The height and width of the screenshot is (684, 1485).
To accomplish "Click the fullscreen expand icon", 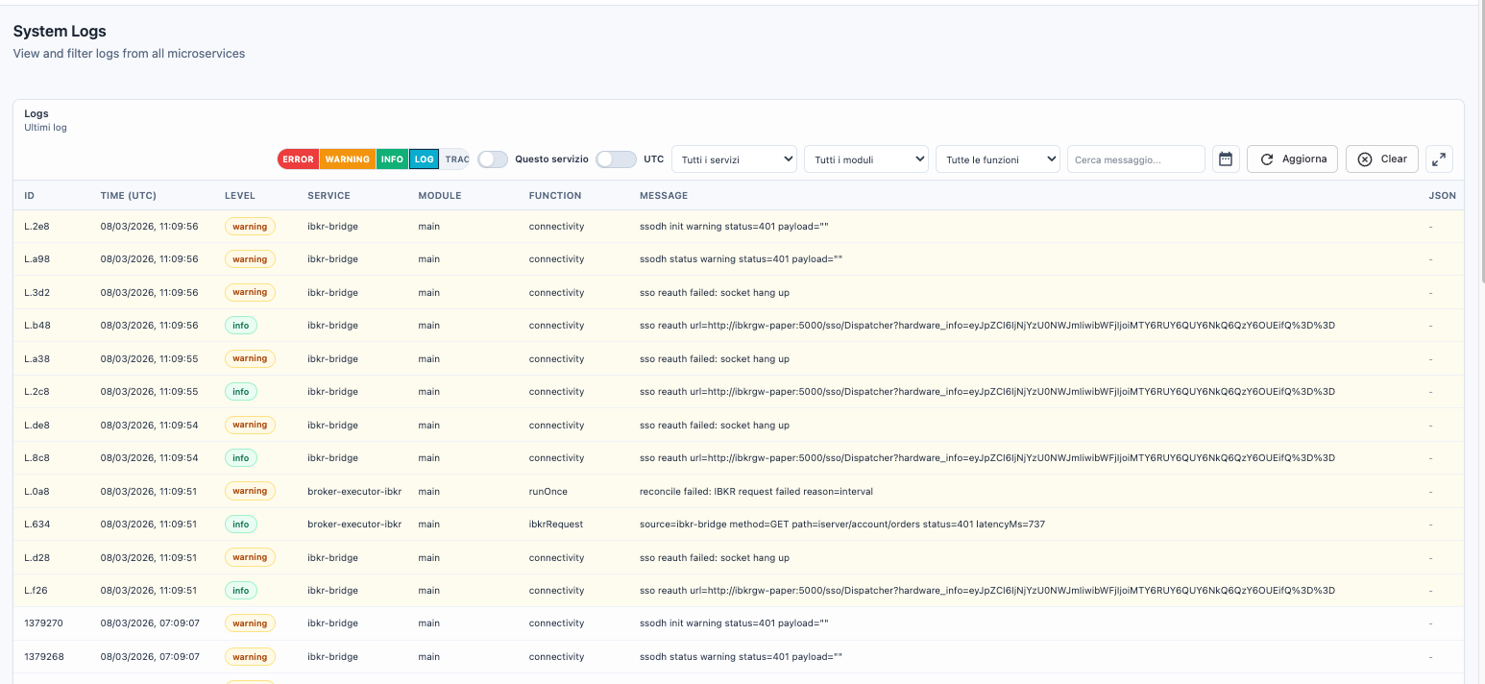I will click(x=1439, y=159).
